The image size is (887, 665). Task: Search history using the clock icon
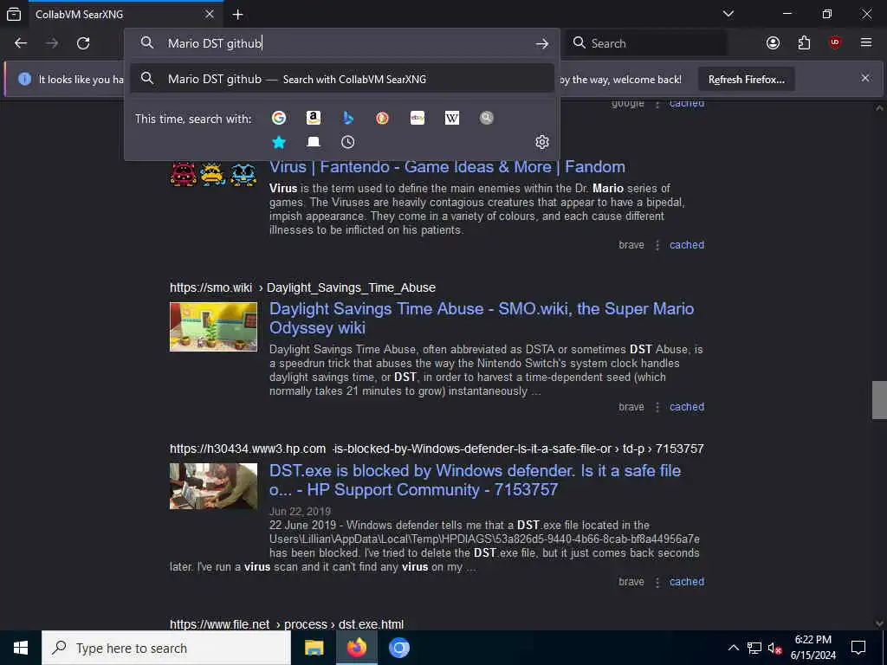pos(348,142)
